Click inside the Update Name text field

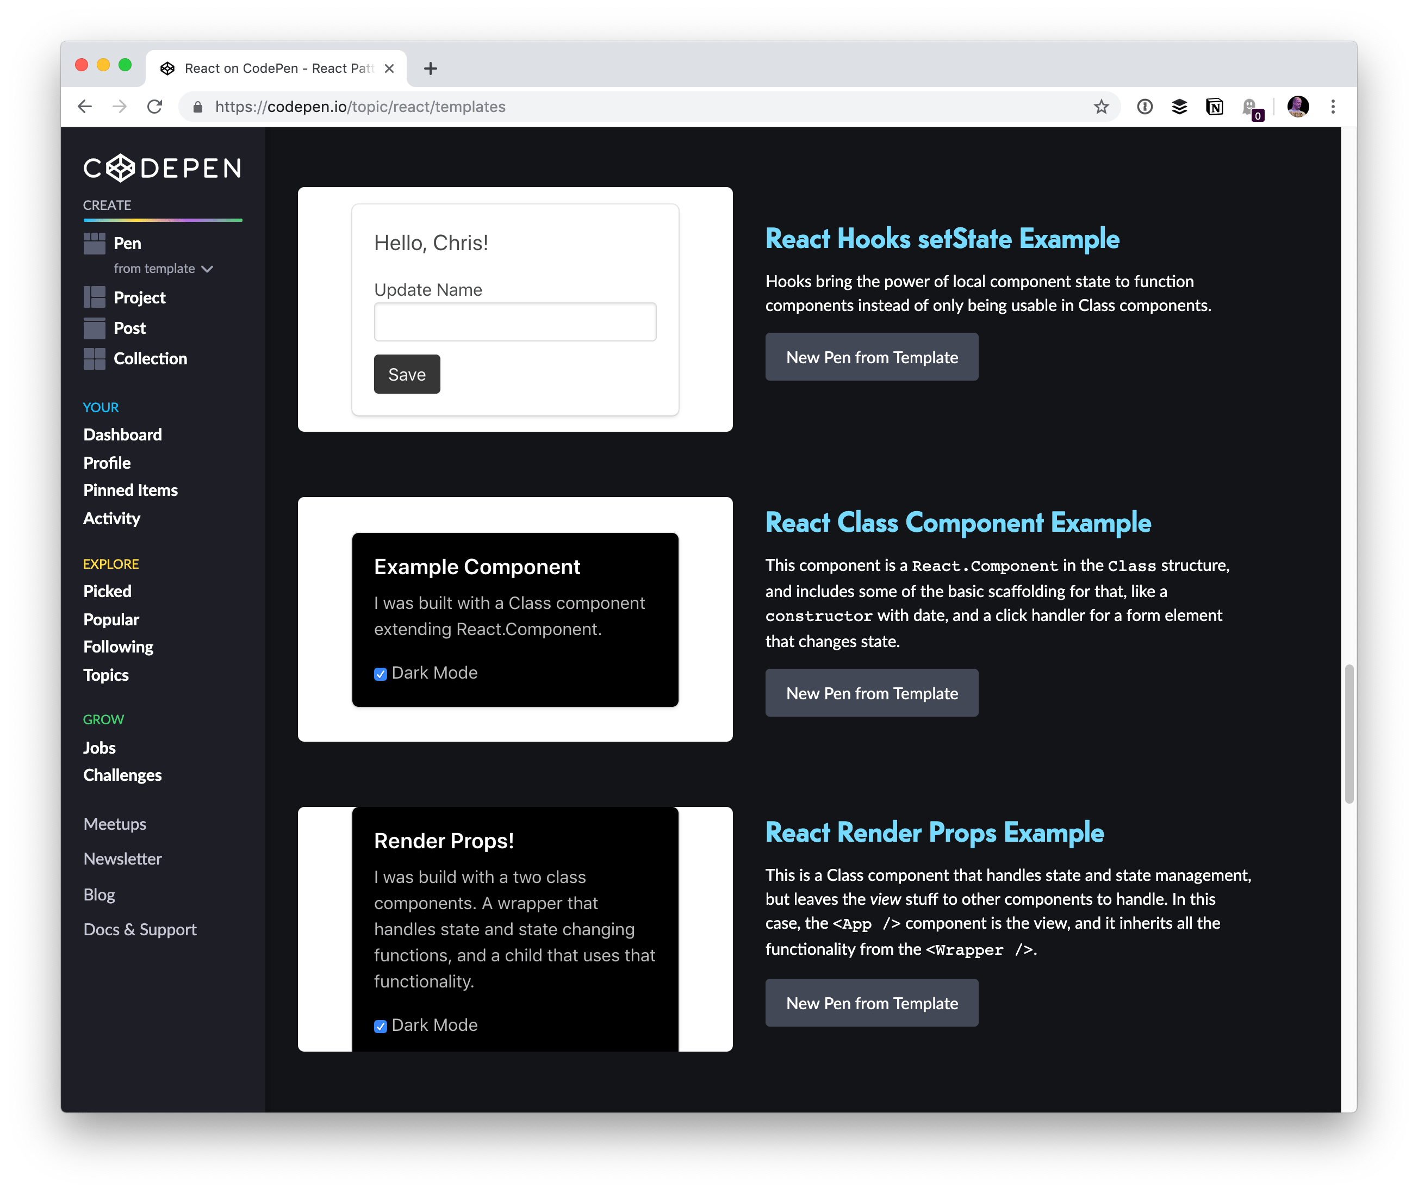pos(514,321)
